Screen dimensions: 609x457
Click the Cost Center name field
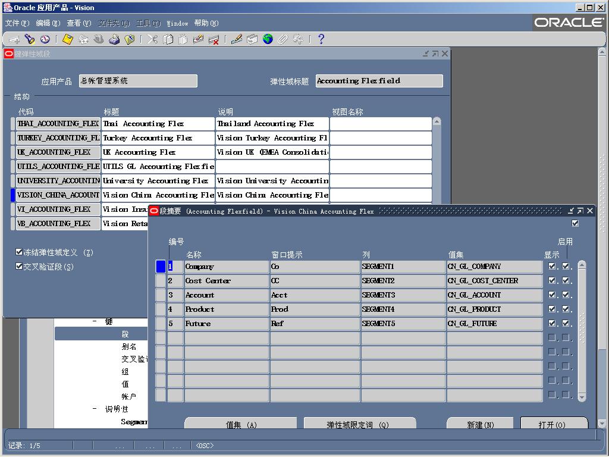226,281
